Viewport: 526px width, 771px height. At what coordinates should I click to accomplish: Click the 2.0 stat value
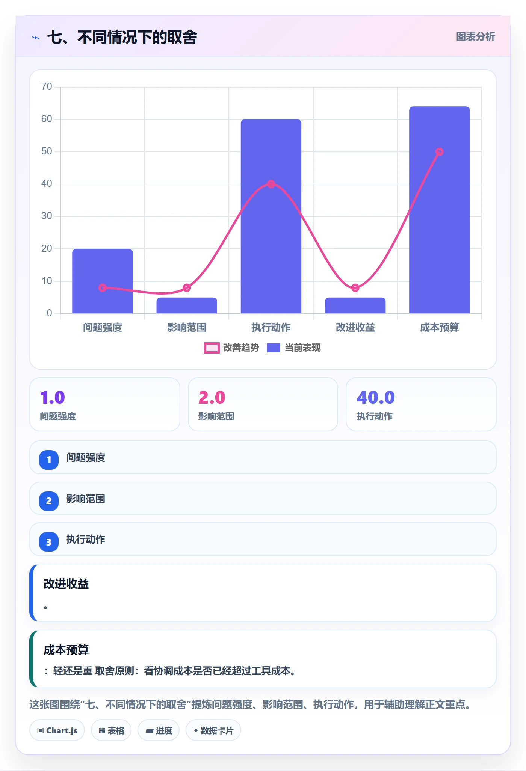(212, 398)
